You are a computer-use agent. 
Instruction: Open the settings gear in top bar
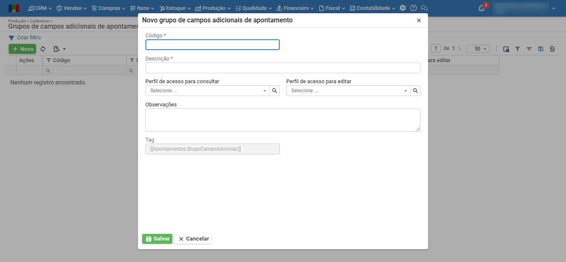click(x=403, y=8)
